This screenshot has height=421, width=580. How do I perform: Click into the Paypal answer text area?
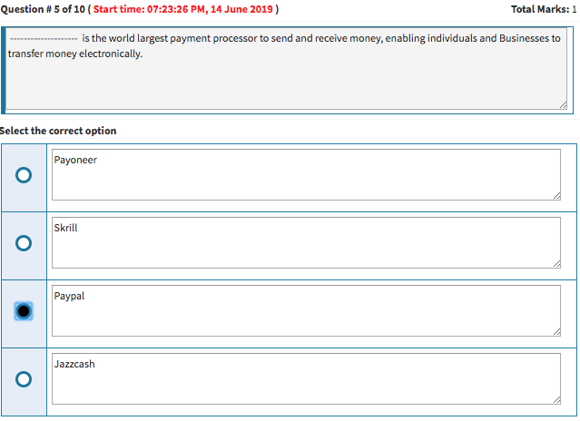click(x=305, y=311)
